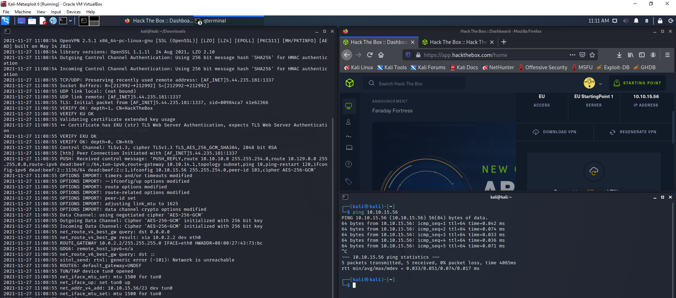Save page to Pocket icon
Image resolution: width=676 pixels, height=298 pixels.
(582, 55)
